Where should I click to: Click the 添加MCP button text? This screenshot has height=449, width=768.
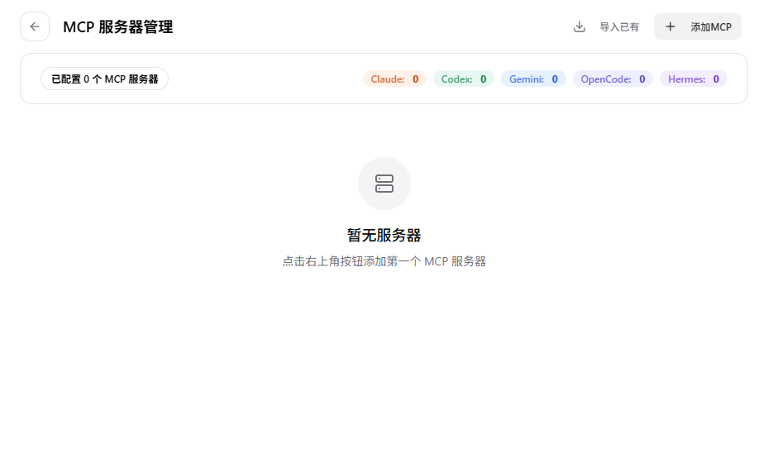[711, 27]
